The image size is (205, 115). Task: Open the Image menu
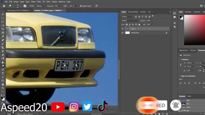[16, 2]
